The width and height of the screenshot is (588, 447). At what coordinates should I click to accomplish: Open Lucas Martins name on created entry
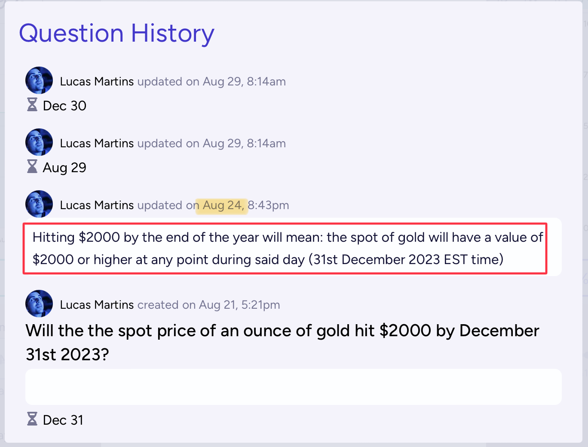pyautogui.click(x=97, y=305)
